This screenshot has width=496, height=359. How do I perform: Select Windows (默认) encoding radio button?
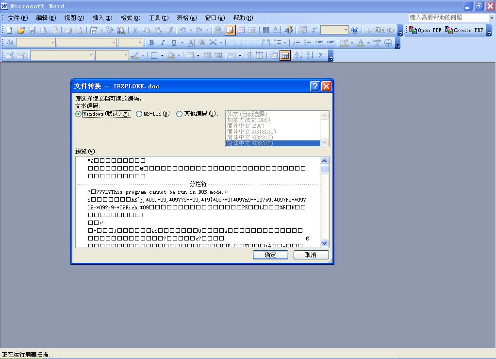point(79,114)
